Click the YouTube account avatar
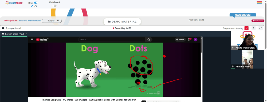Viewport: 267px width, 102px height. point(195,40)
